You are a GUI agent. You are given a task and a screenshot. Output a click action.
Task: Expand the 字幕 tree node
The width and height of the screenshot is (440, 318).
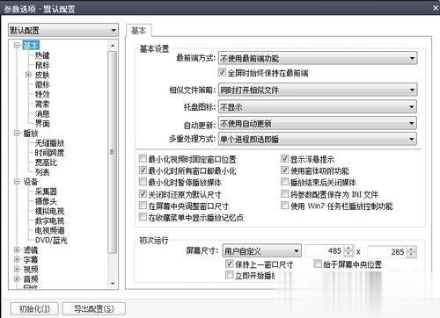point(17,259)
